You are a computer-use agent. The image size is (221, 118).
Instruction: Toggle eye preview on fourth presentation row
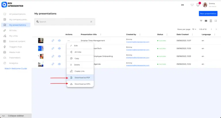(59, 64)
